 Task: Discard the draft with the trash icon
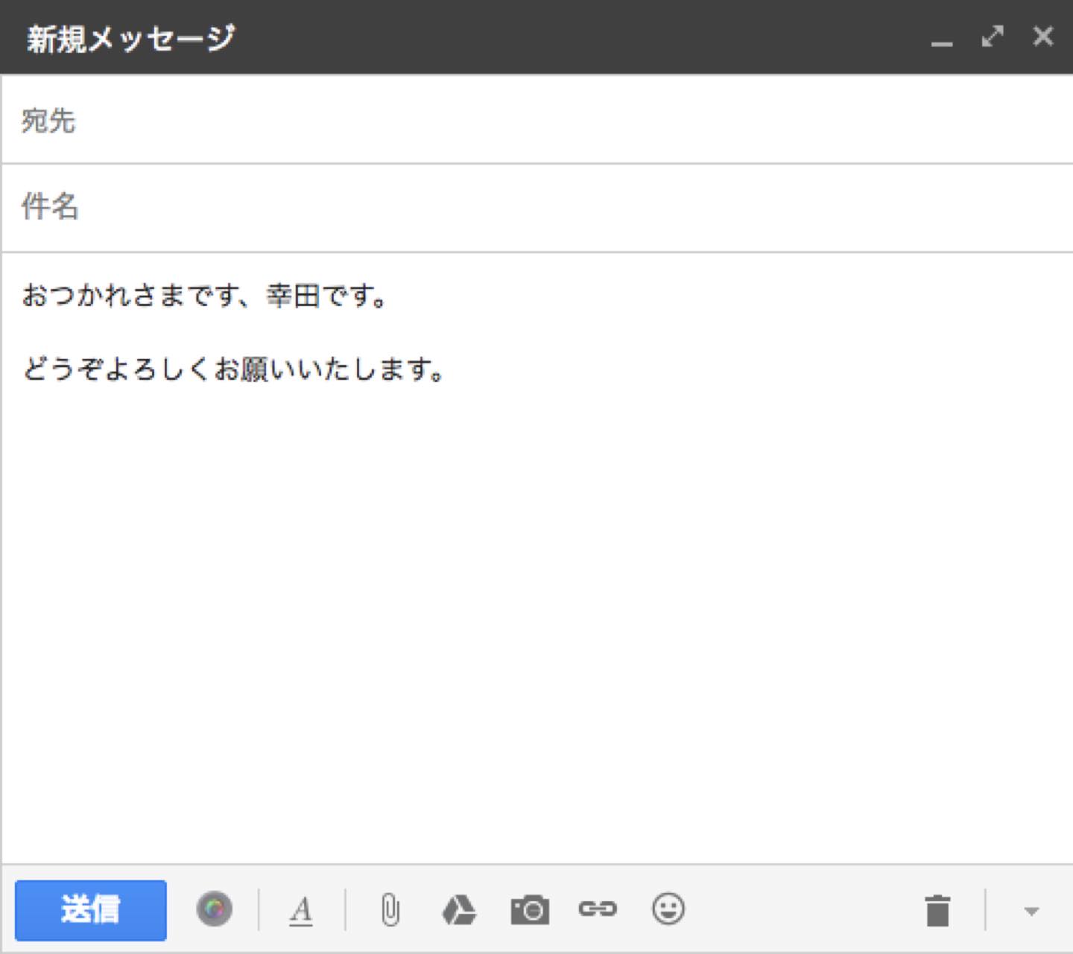coord(937,910)
